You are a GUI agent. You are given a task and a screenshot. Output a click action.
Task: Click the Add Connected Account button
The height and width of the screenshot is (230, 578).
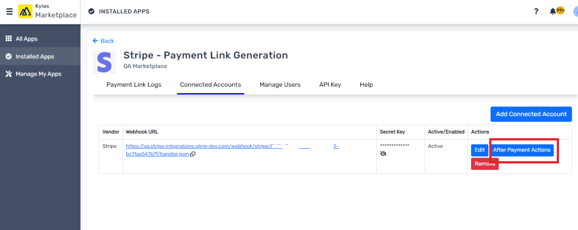point(531,114)
